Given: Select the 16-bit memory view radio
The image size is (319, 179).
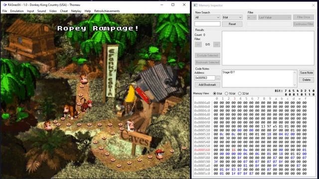Looking at the screenshot, I should (x=226, y=93).
